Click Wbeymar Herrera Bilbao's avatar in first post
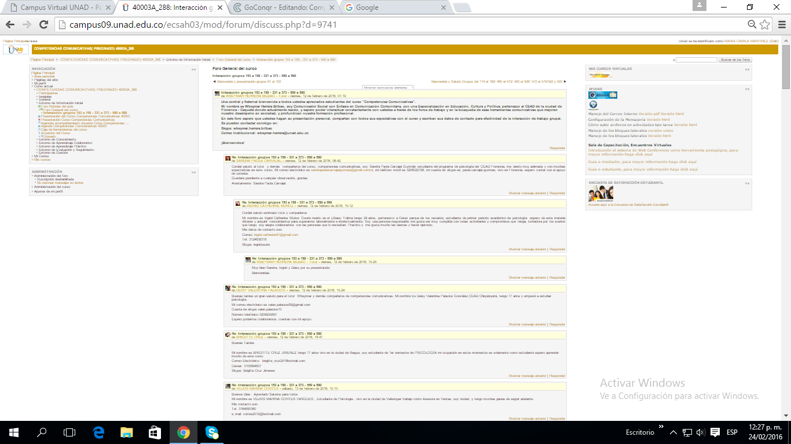 pyautogui.click(x=217, y=94)
